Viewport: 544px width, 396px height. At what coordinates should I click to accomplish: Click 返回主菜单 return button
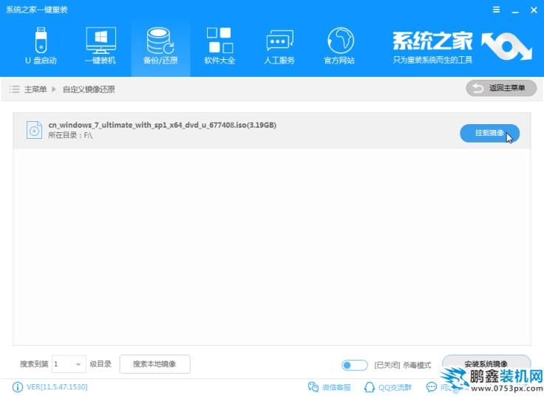click(501, 88)
